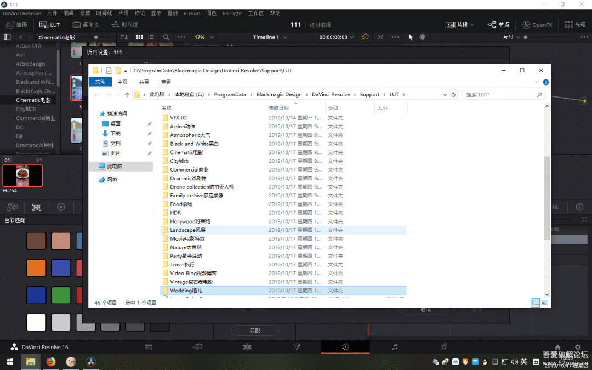Open the Fusion menu
Viewport: 592px width, 370px height.
(x=192, y=13)
